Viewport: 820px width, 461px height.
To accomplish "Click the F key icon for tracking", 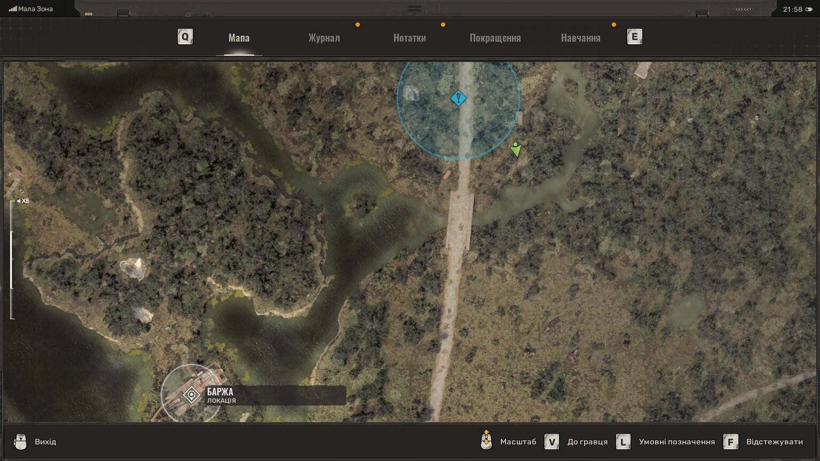I will (731, 442).
